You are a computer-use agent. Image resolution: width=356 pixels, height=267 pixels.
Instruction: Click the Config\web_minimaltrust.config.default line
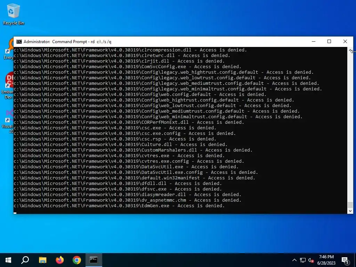pyautogui.click(x=158, y=117)
